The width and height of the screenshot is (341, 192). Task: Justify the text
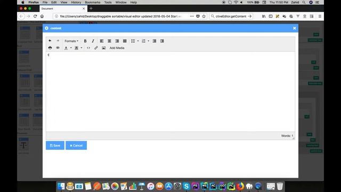pyautogui.click(x=125, y=41)
